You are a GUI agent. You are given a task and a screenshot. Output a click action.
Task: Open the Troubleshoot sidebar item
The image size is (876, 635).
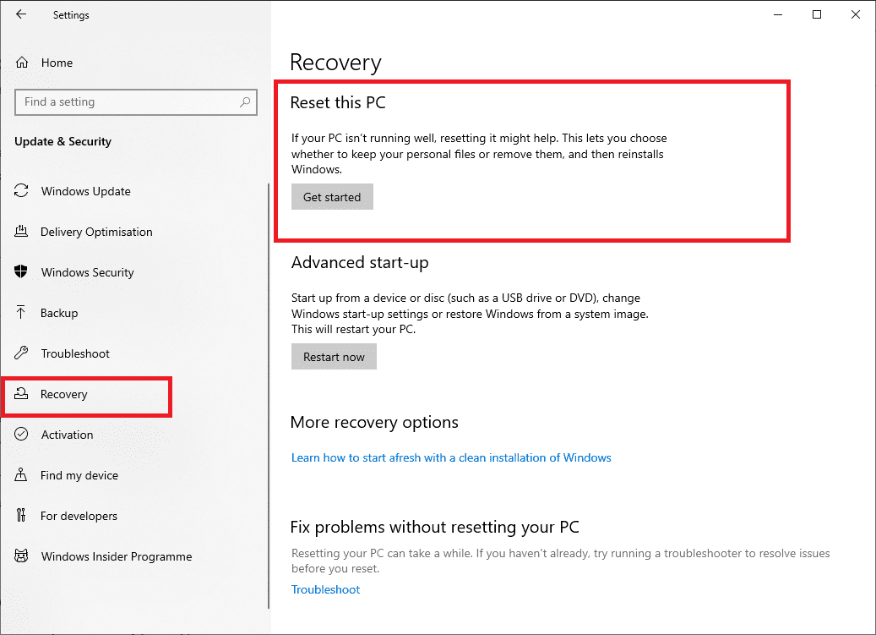[x=75, y=353]
